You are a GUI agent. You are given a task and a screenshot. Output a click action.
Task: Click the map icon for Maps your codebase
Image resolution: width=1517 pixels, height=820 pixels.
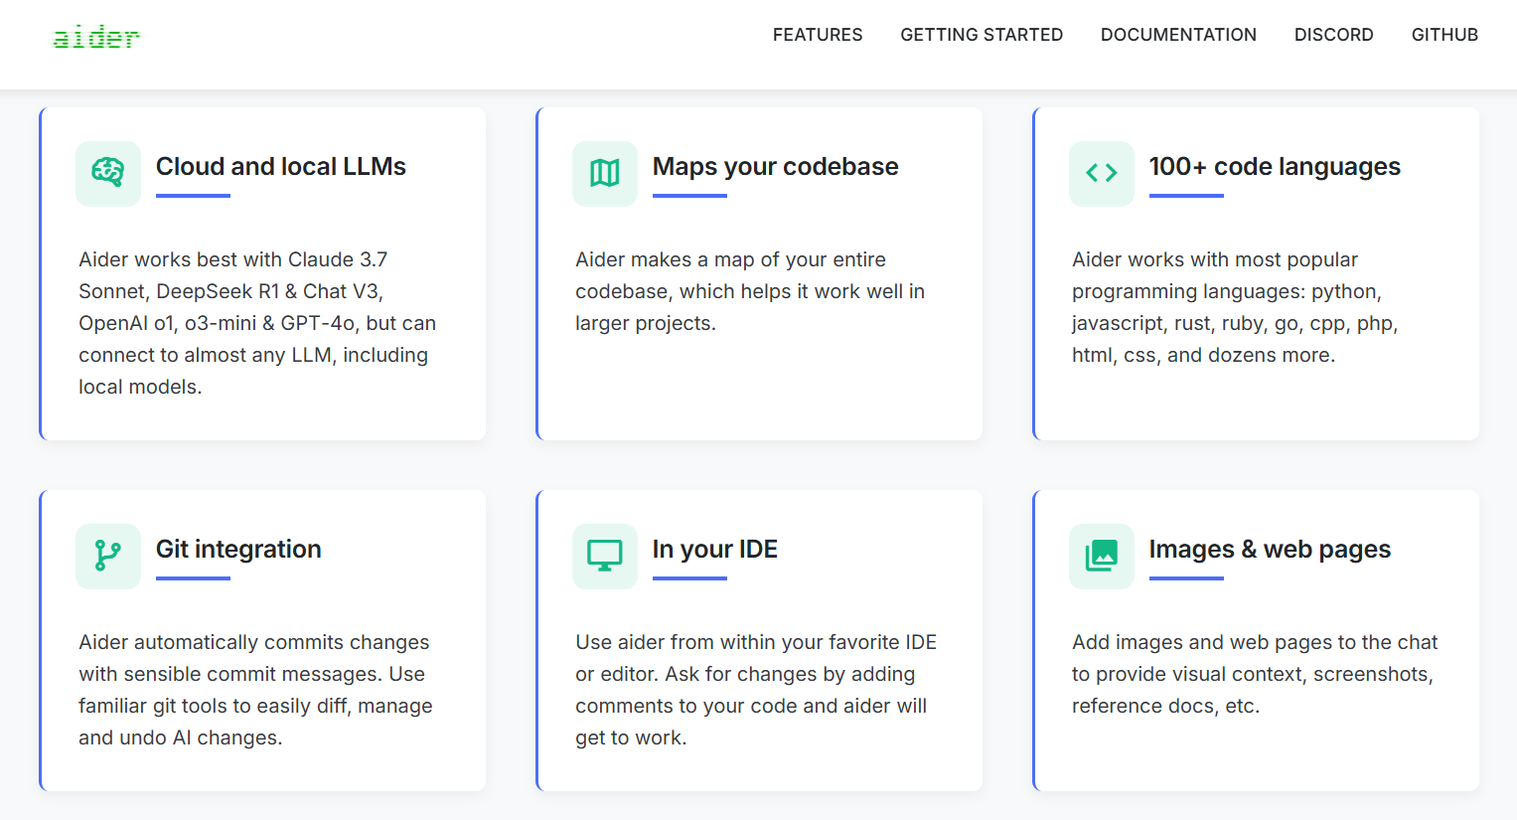click(x=605, y=173)
